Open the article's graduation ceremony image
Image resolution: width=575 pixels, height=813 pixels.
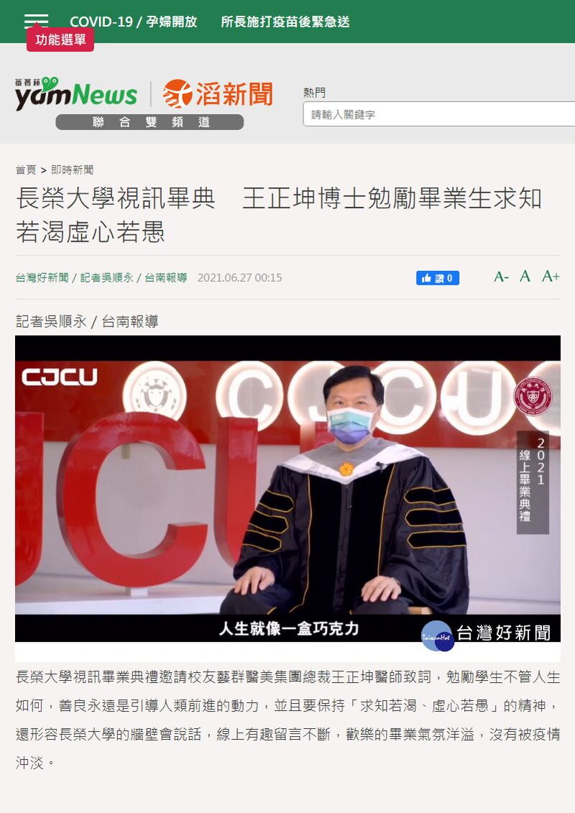(x=287, y=488)
